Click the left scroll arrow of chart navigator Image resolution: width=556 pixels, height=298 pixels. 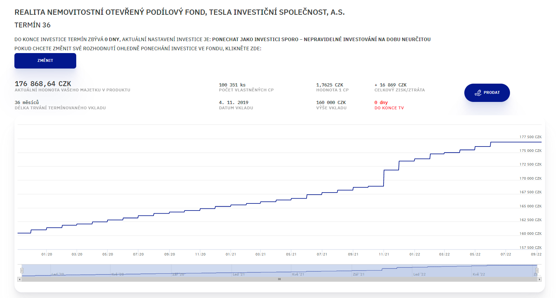point(20,279)
